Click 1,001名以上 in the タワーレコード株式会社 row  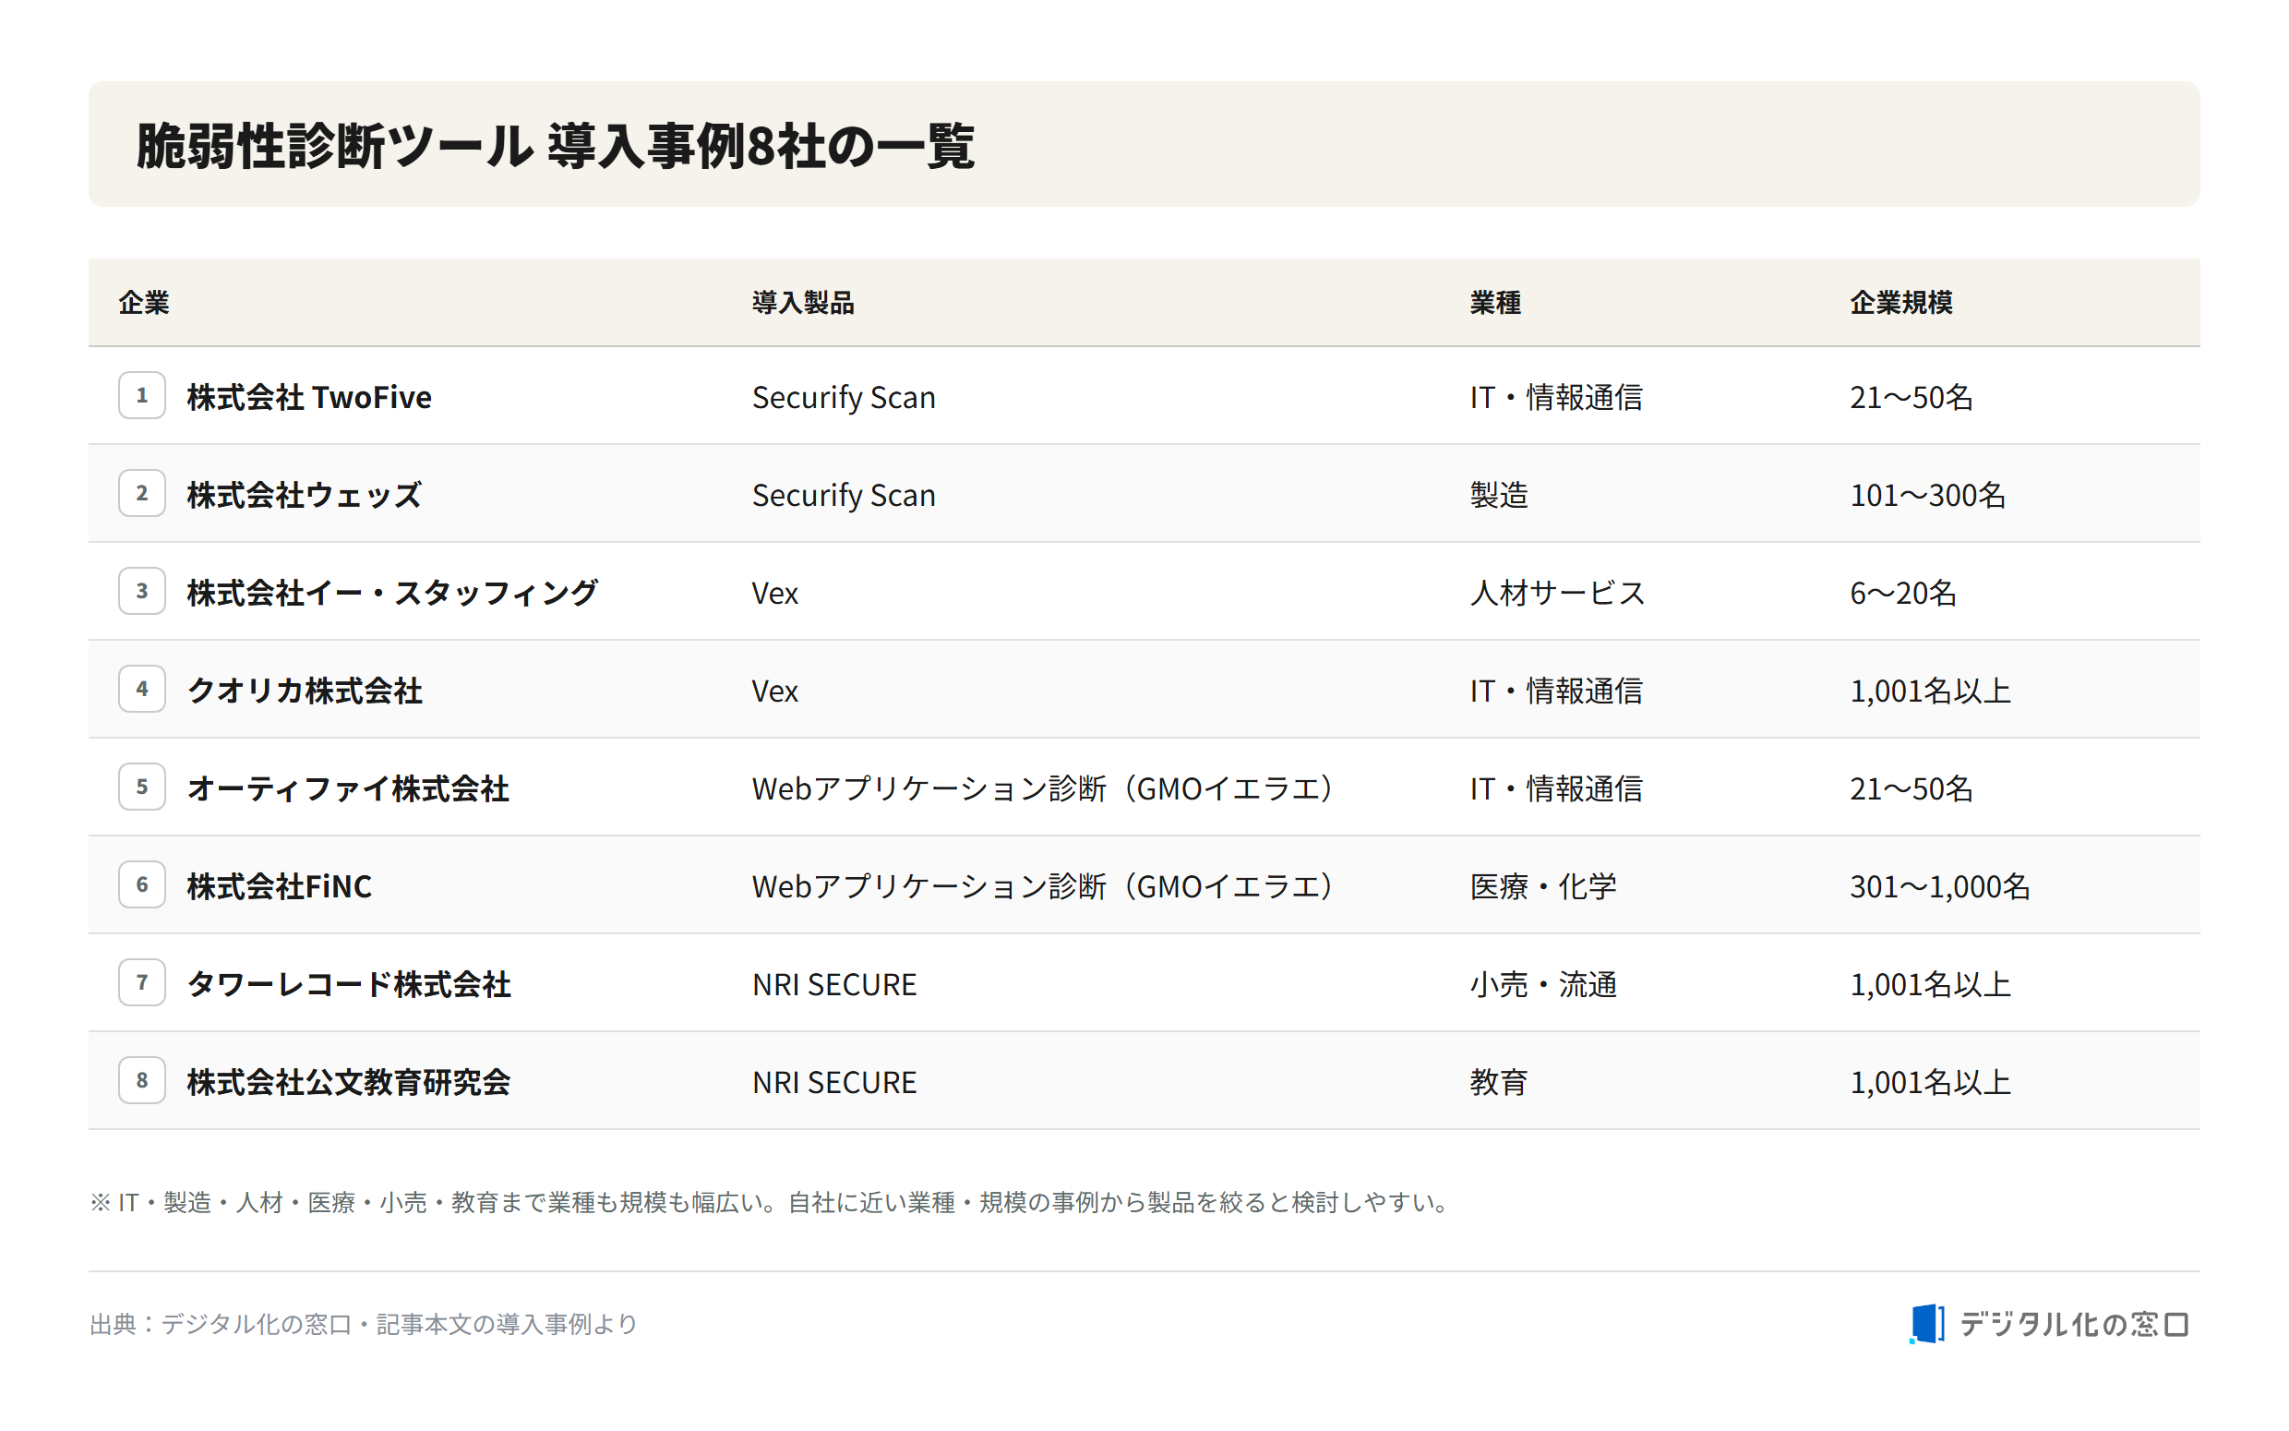(1931, 984)
